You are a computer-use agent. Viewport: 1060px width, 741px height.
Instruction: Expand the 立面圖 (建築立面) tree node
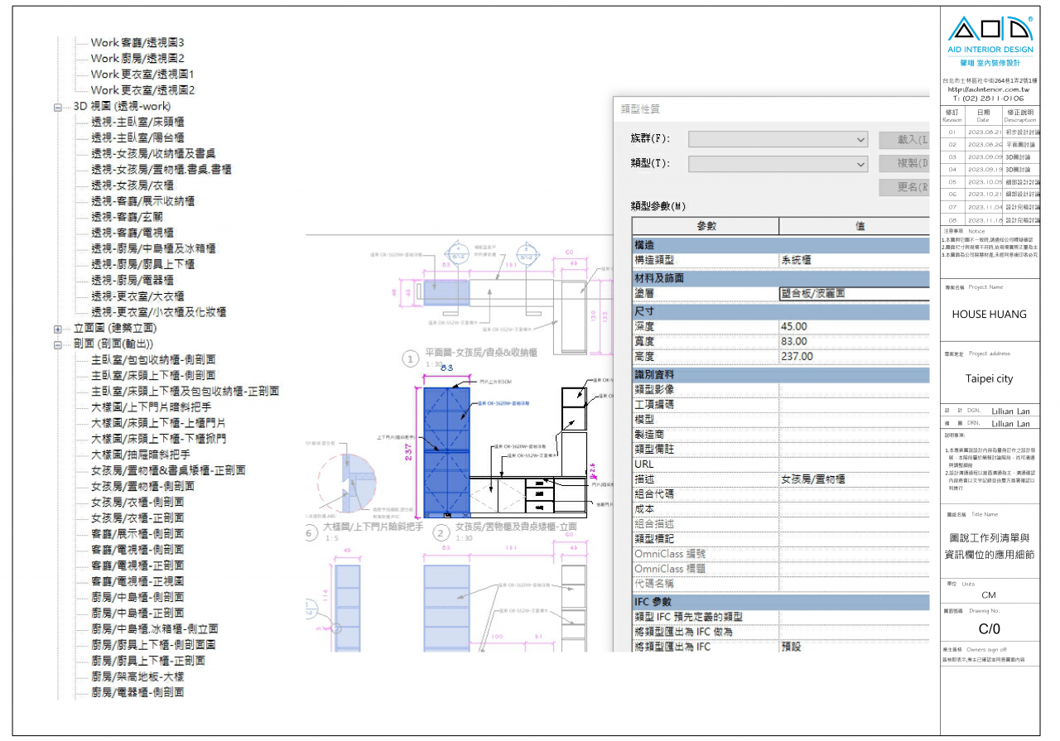coord(58,329)
